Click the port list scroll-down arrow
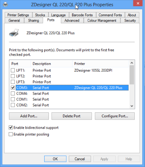The width and height of the screenshot is (145, 167). pos(132,106)
